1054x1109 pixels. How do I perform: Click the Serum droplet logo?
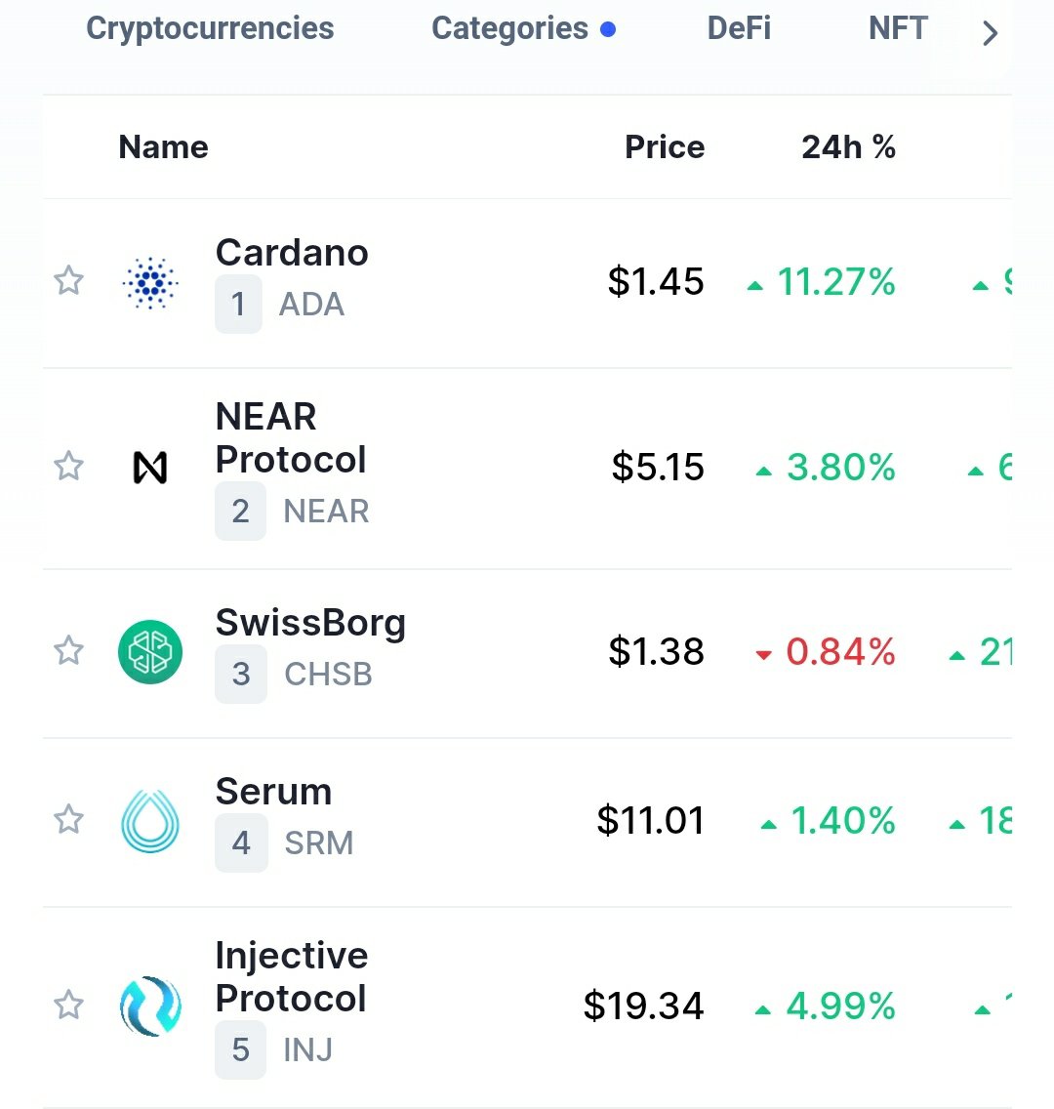click(x=150, y=821)
